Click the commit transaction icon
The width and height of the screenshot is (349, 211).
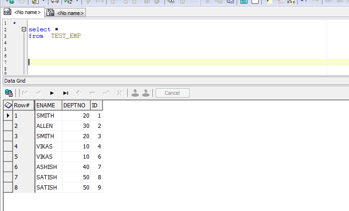tap(135, 93)
